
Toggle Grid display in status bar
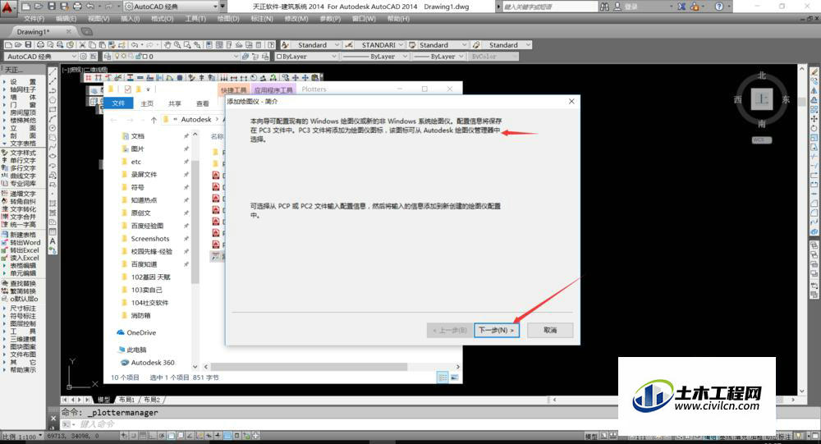(x=143, y=436)
